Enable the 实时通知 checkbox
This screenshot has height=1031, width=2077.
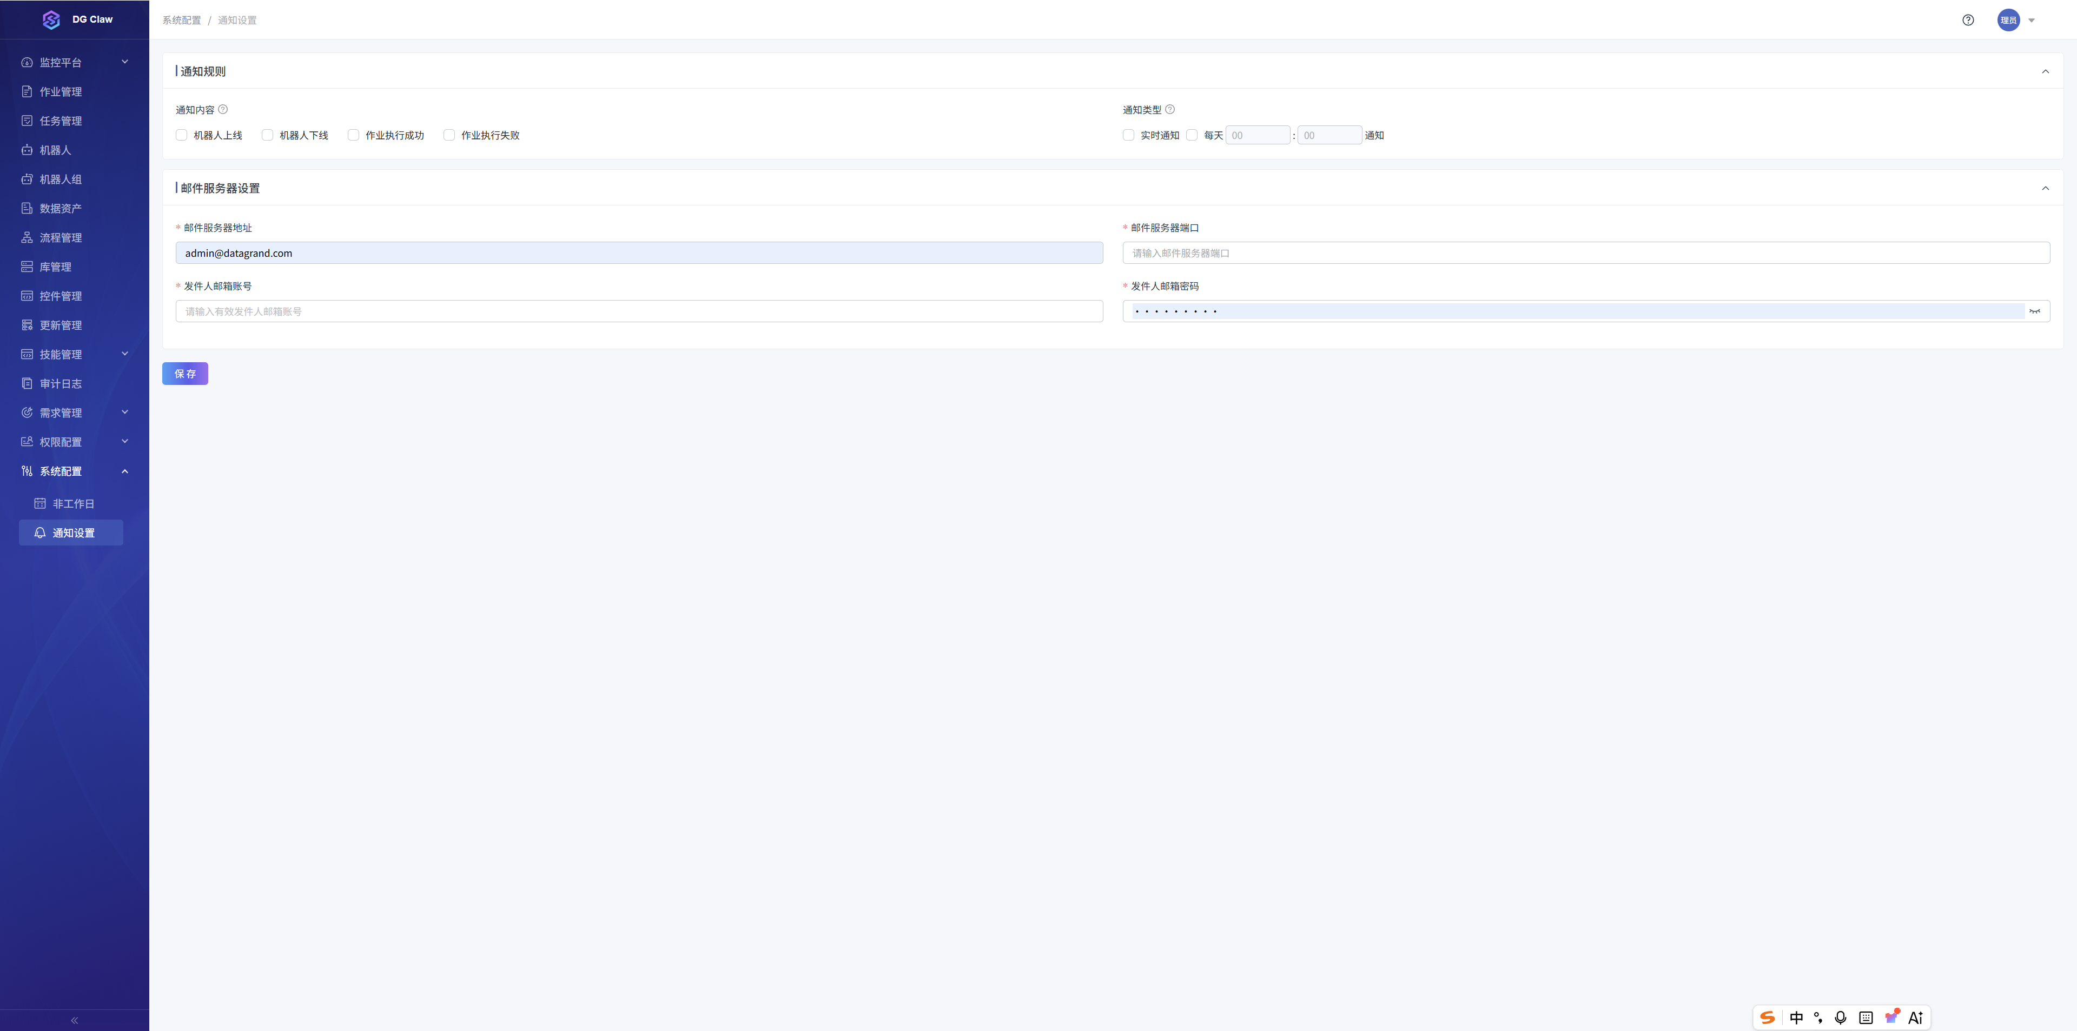point(1128,135)
